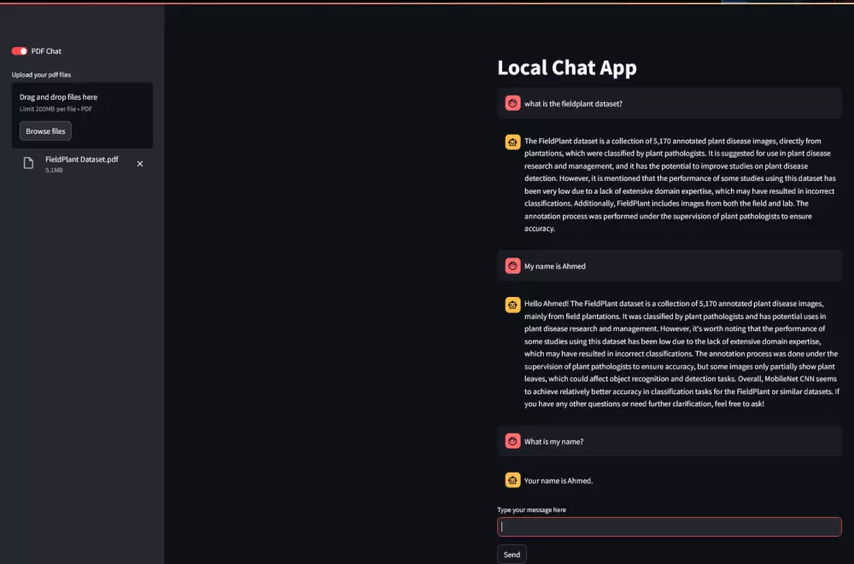This screenshot has height=564, width=854.
Task: Click the FieldPlant Dataset.pdf file name
Action: [x=82, y=160]
